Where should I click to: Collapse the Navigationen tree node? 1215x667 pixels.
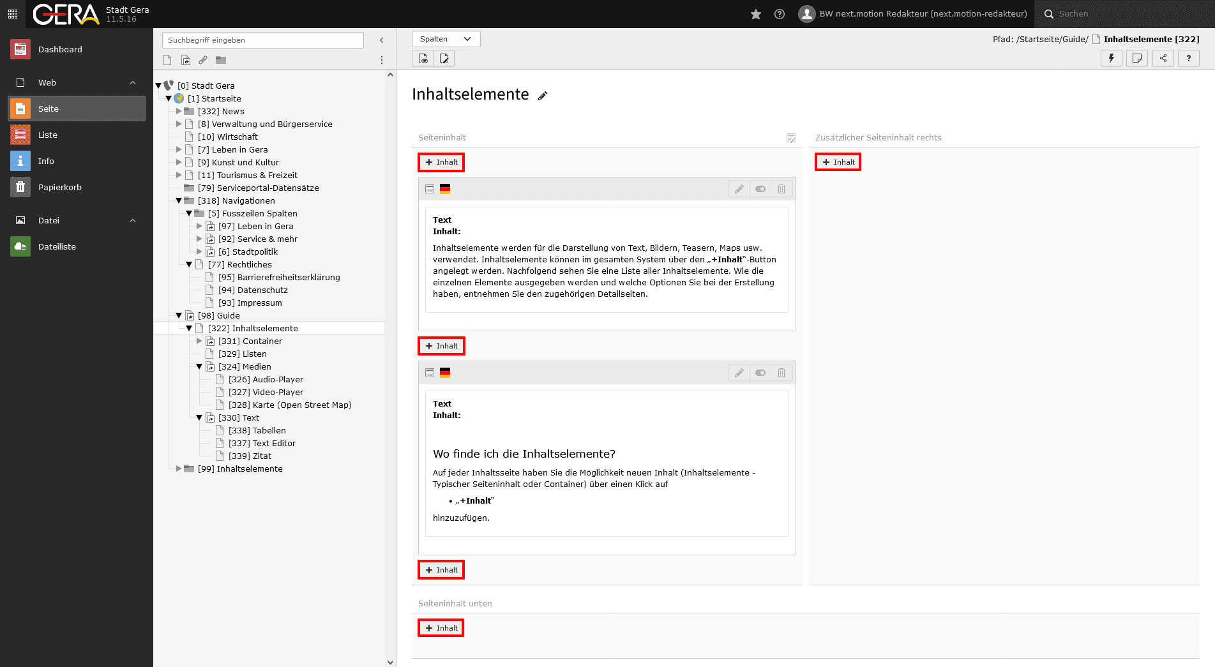tap(179, 200)
